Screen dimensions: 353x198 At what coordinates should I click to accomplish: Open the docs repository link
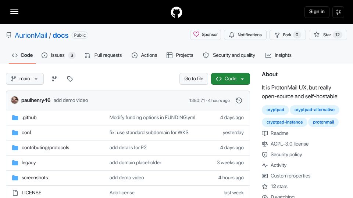[61, 35]
